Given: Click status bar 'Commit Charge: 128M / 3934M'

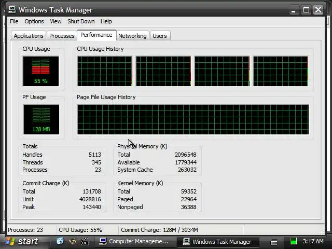Looking at the screenshot, I should pos(159,230).
